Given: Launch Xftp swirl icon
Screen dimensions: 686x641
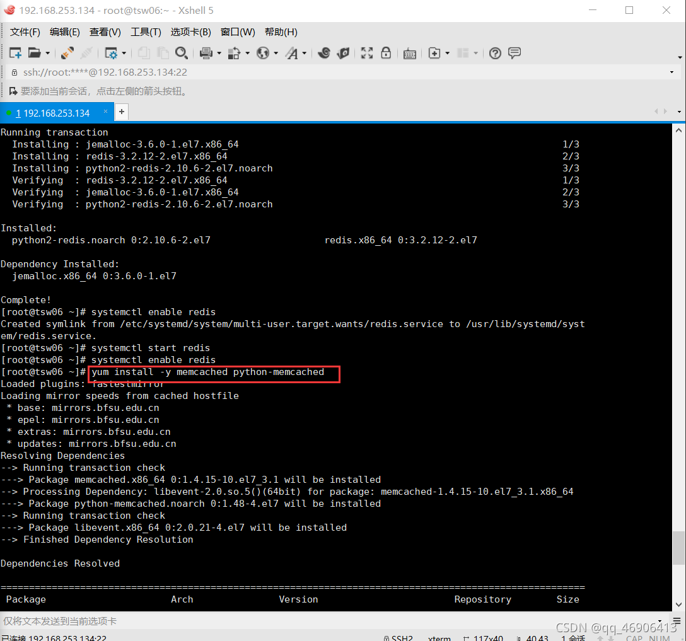Looking at the screenshot, I should 323,53.
